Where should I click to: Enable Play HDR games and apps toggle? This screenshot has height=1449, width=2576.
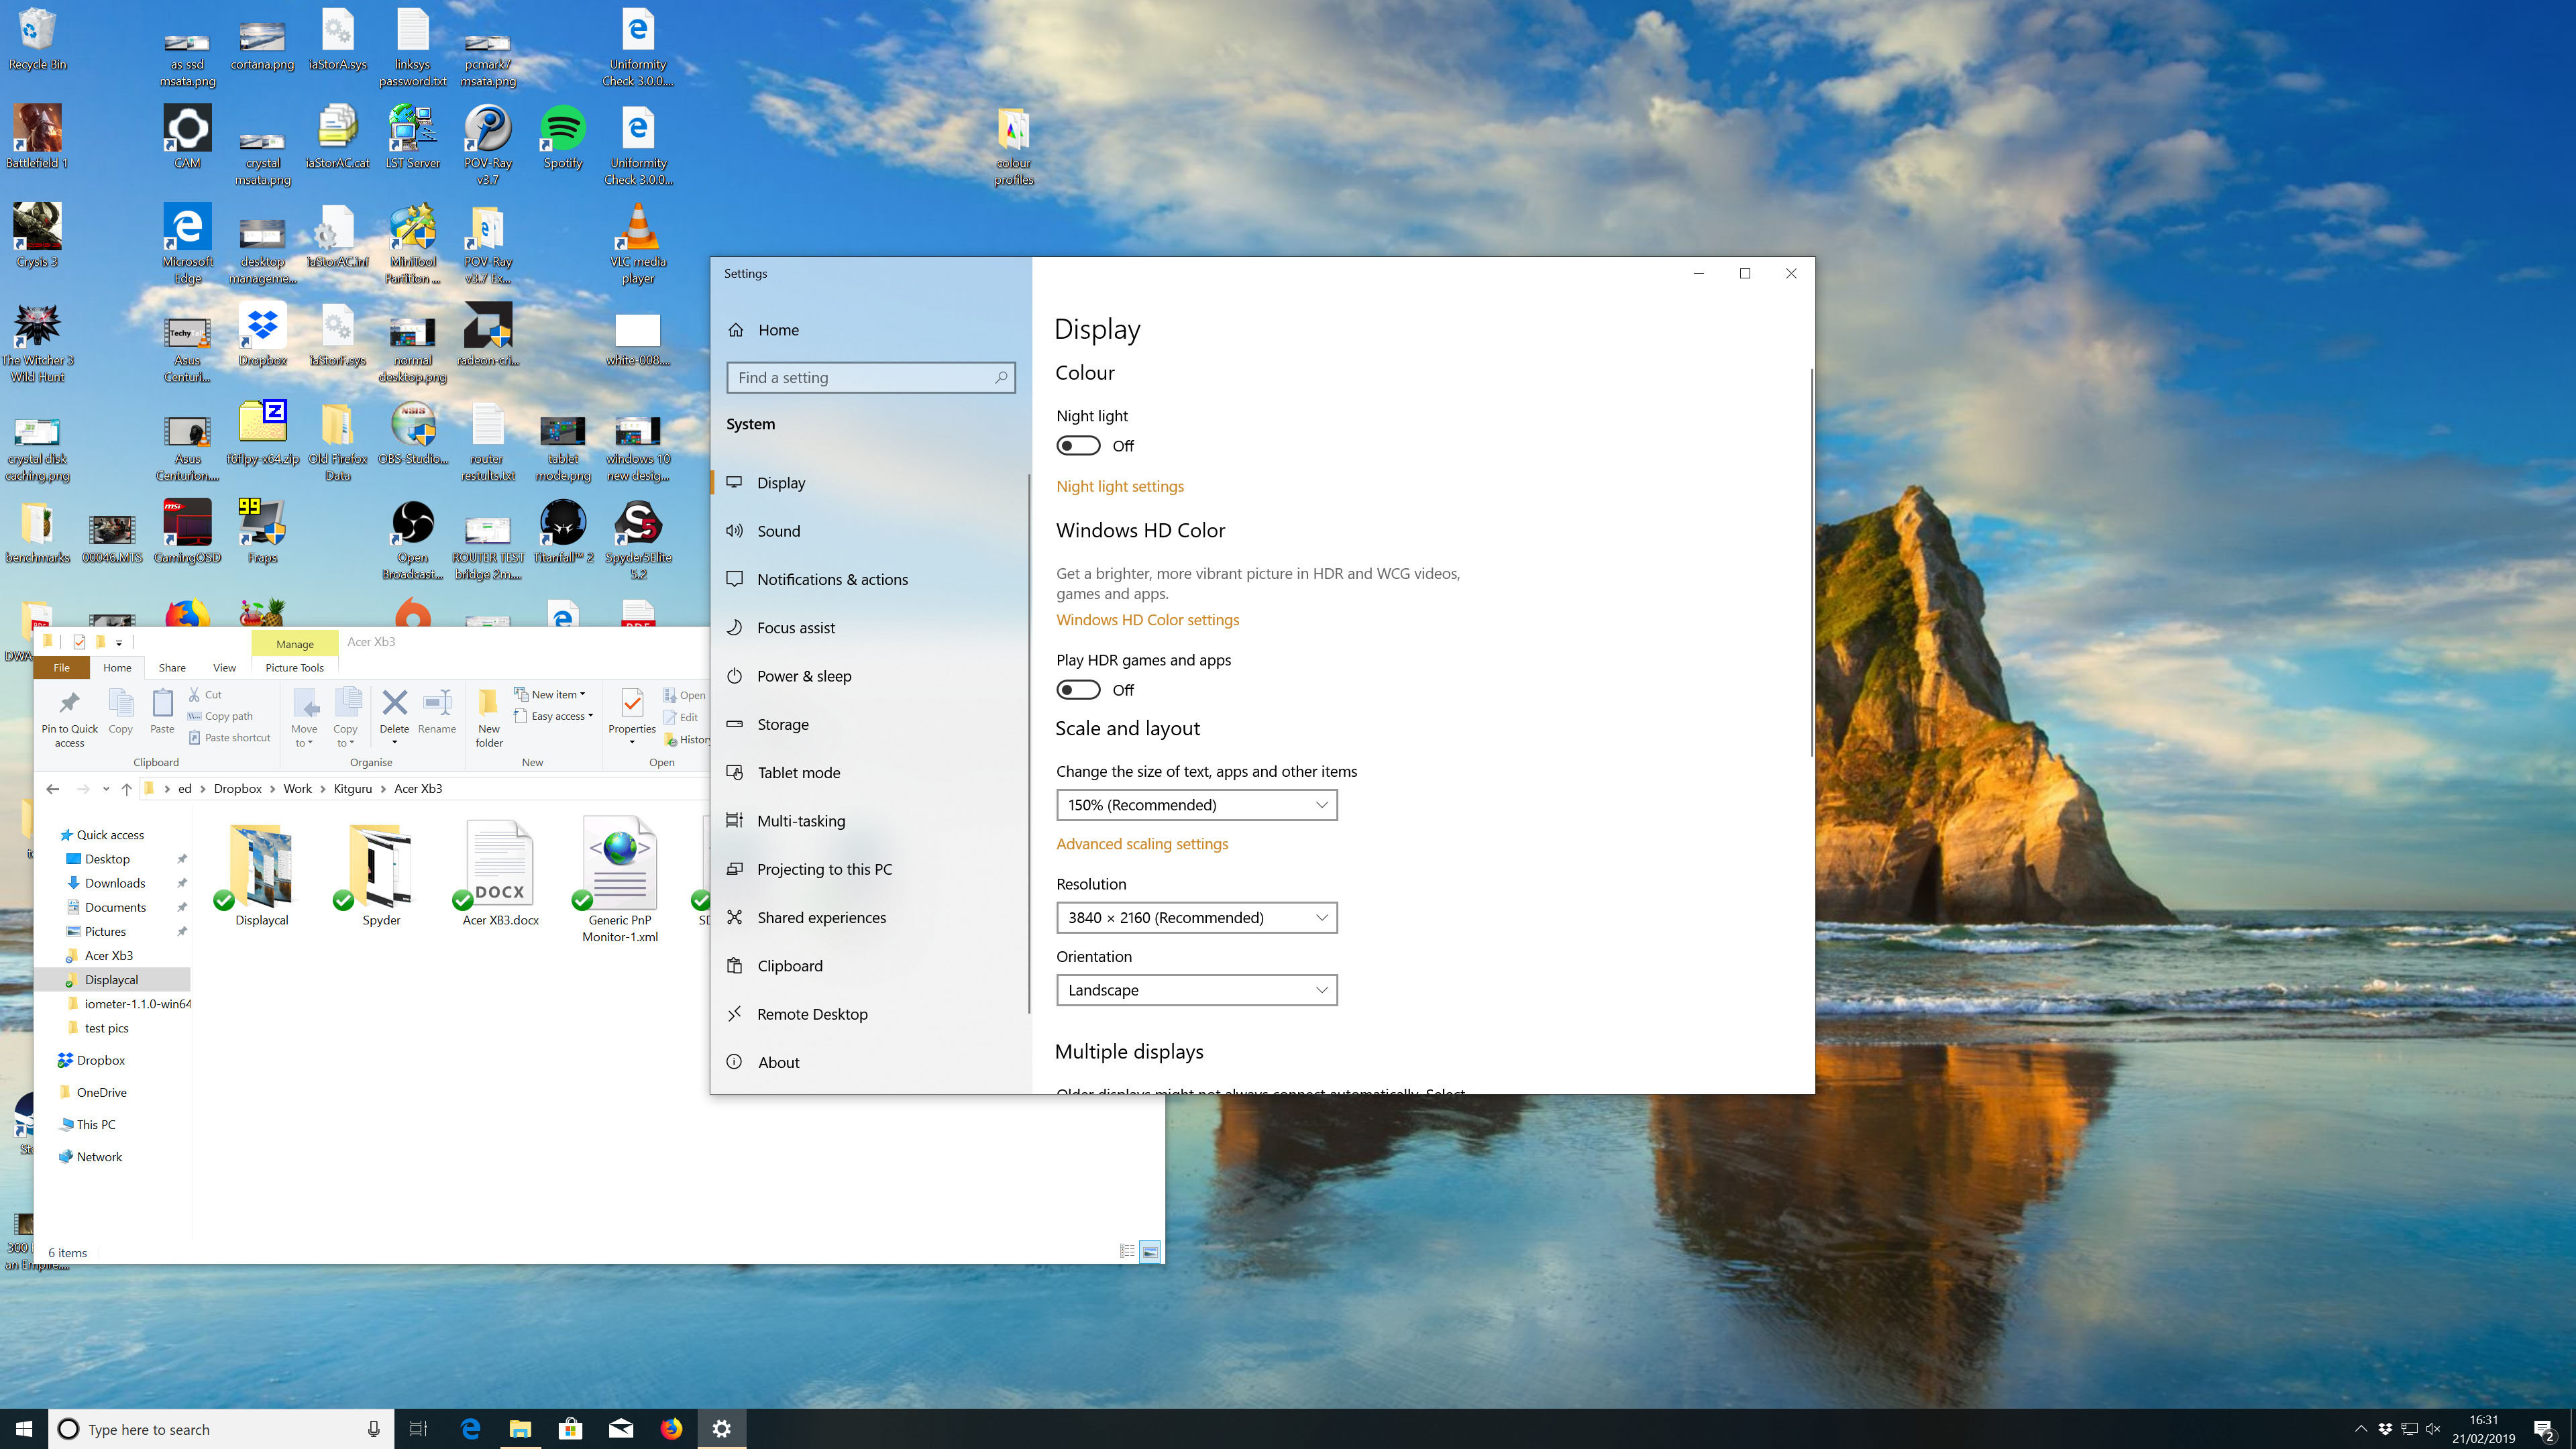(1078, 690)
